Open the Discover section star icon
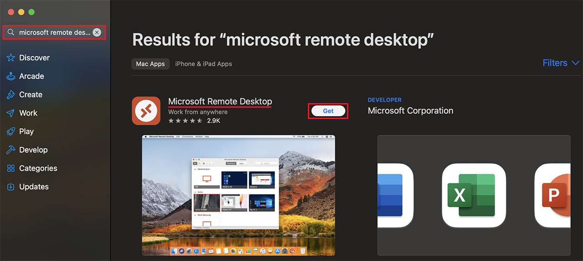Image resolution: width=583 pixels, height=261 pixels. pyautogui.click(x=11, y=58)
